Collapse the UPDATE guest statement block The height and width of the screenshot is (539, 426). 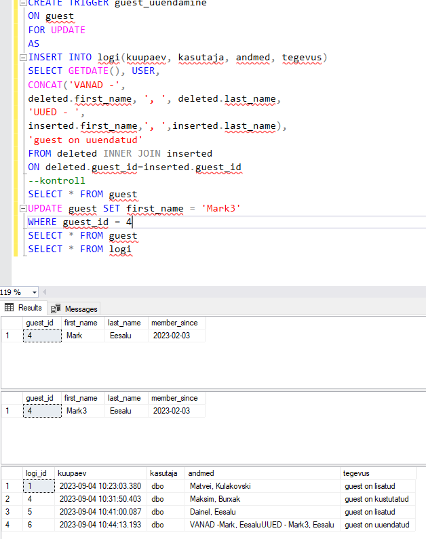click(23, 208)
